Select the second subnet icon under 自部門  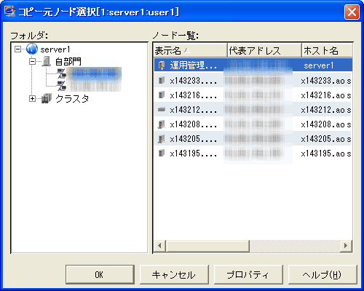61,86
